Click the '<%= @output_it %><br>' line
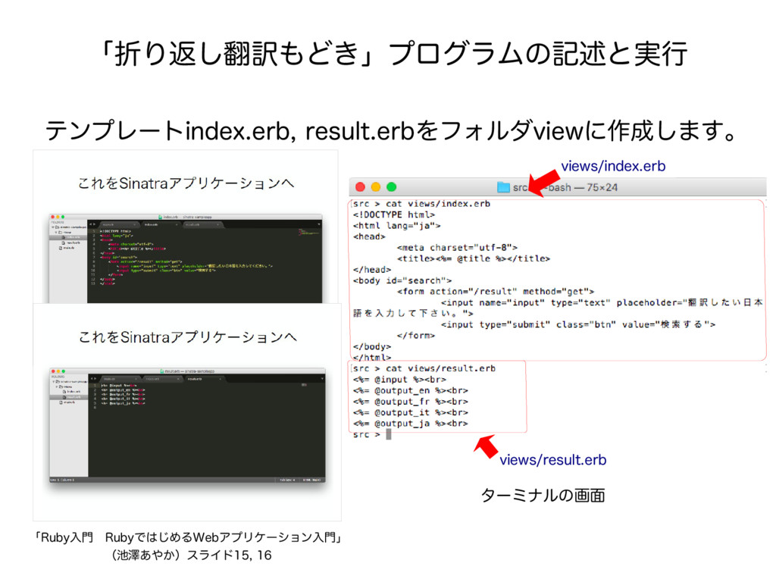 click(x=411, y=412)
